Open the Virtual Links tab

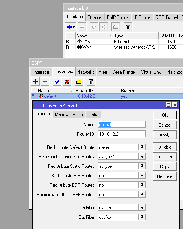click(152, 72)
